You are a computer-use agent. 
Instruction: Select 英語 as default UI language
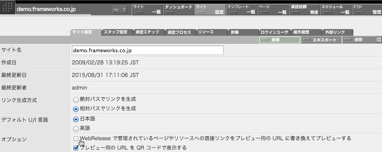pos(76,128)
